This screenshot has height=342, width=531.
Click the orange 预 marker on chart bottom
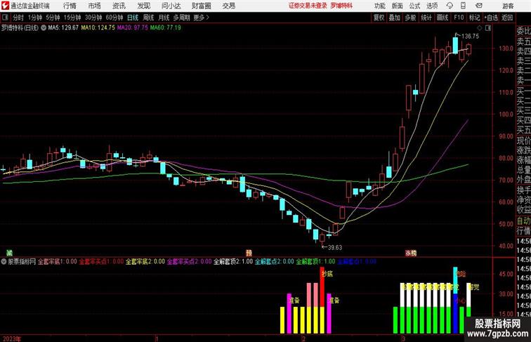(x=249, y=253)
